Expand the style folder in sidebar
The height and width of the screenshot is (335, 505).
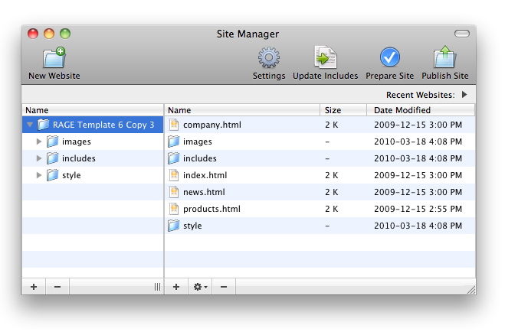pyautogui.click(x=40, y=175)
